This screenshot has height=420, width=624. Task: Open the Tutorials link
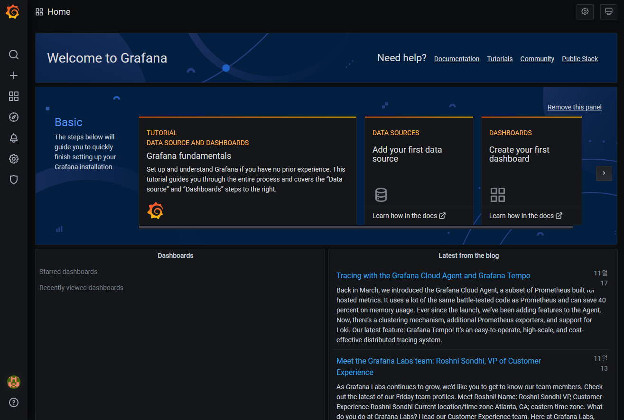click(x=500, y=59)
